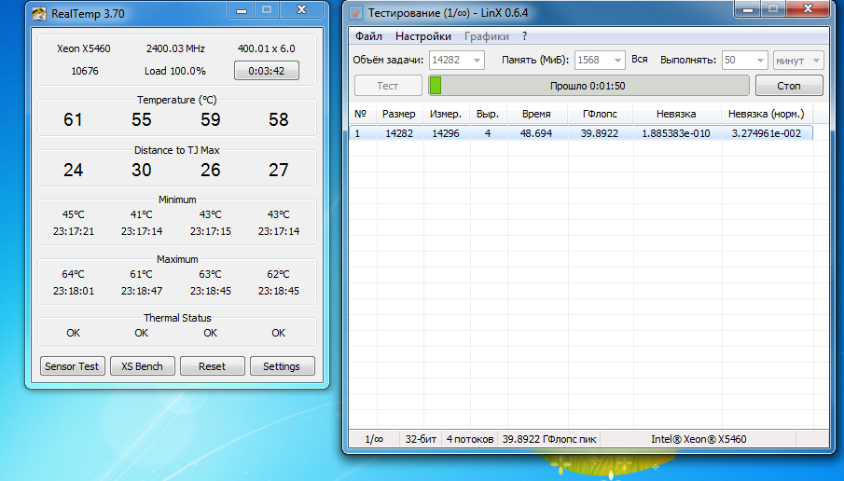The image size is (844, 481).
Task: Click normalized residual 3.274961e-002
Action: coord(767,133)
